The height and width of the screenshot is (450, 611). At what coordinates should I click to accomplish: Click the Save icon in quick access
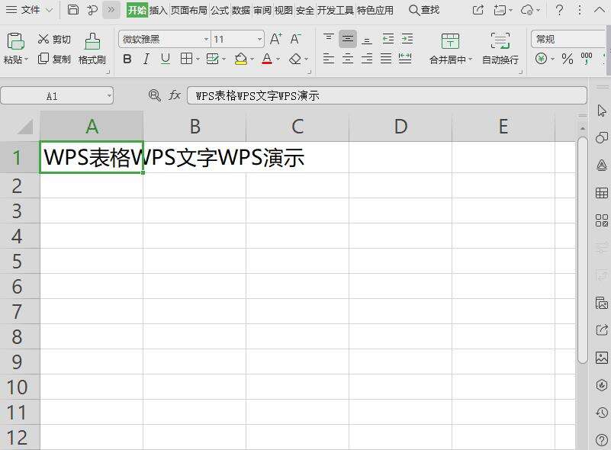click(x=73, y=10)
